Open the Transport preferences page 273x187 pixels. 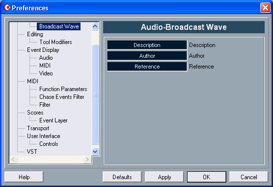point(38,128)
